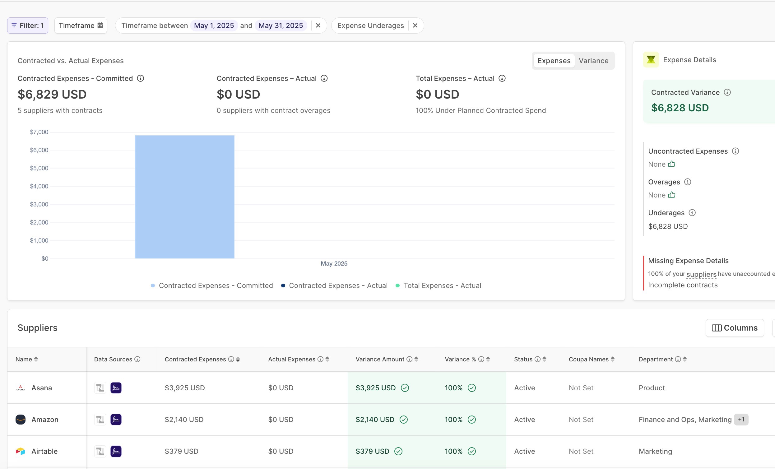Show info for Contracted Expenses column header
The height and width of the screenshot is (469, 775).
231,359
